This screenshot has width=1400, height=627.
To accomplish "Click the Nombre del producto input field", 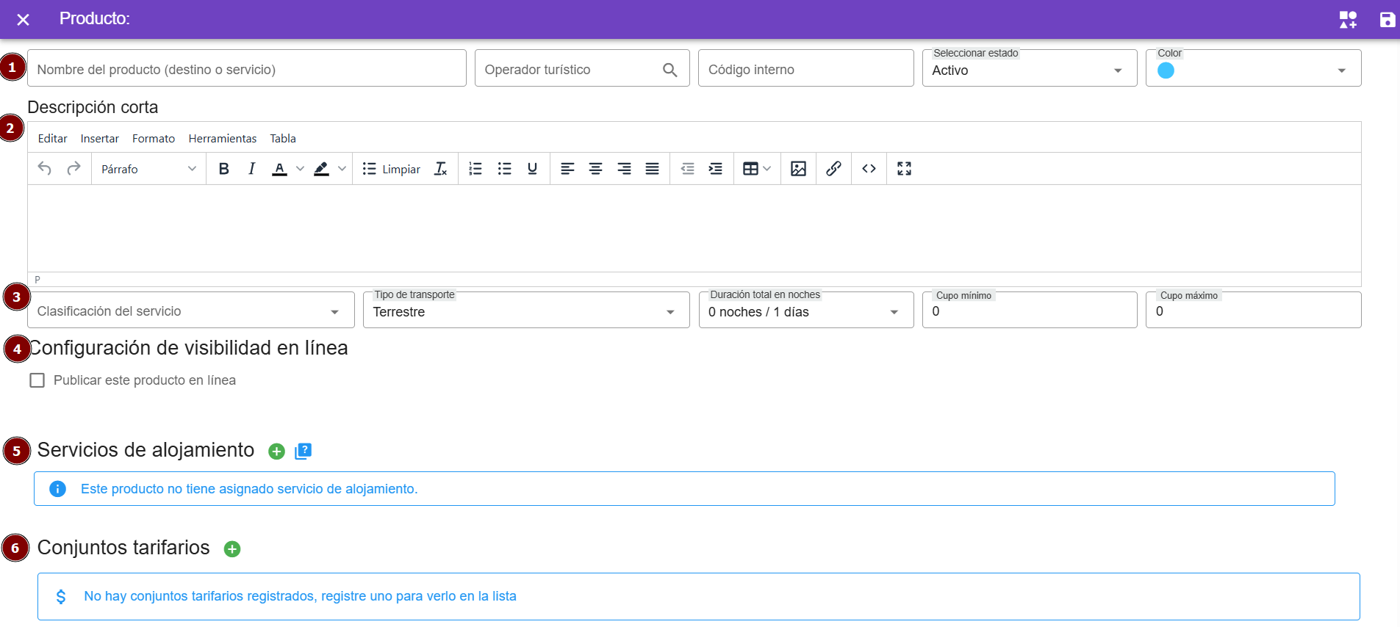I will tap(246, 70).
